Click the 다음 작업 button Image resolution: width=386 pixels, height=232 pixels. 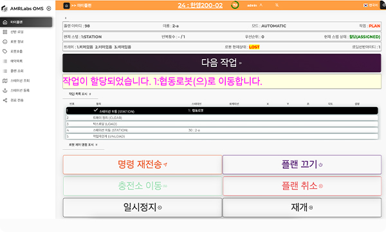[222, 63]
